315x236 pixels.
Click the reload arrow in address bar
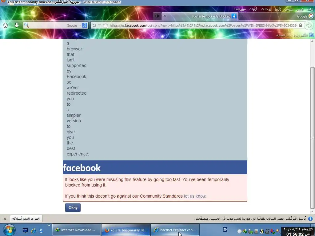click(94, 25)
